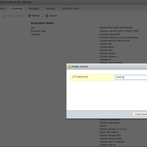Viewport: 147px width, 147px height.
Task: Click the Unlimited virtual SMP feature
Action: tap(110, 34)
